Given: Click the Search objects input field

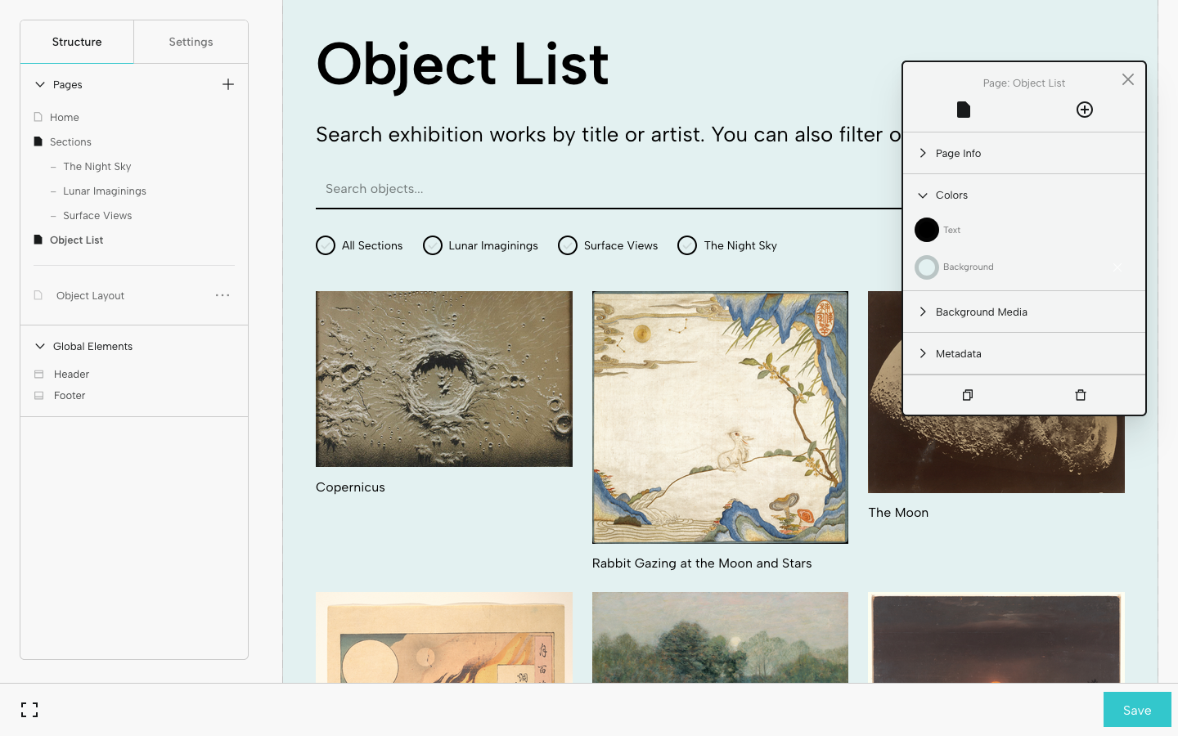Looking at the screenshot, I should point(605,189).
